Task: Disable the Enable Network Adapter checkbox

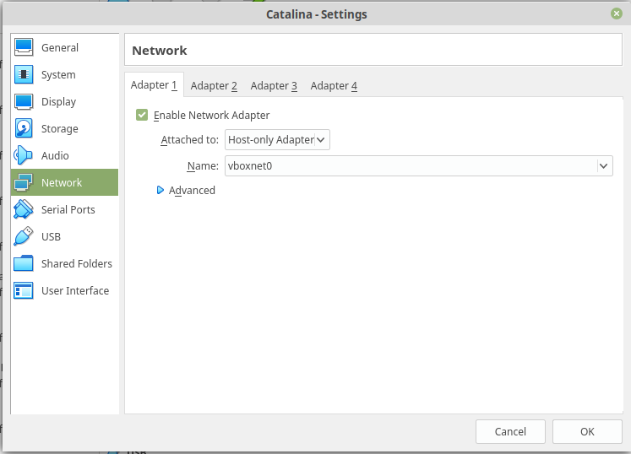Action: coord(142,115)
